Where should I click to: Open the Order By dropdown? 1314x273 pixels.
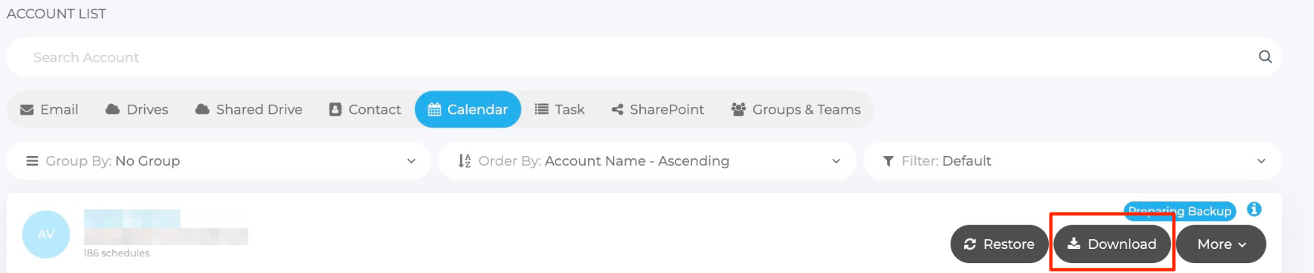click(x=648, y=161)
